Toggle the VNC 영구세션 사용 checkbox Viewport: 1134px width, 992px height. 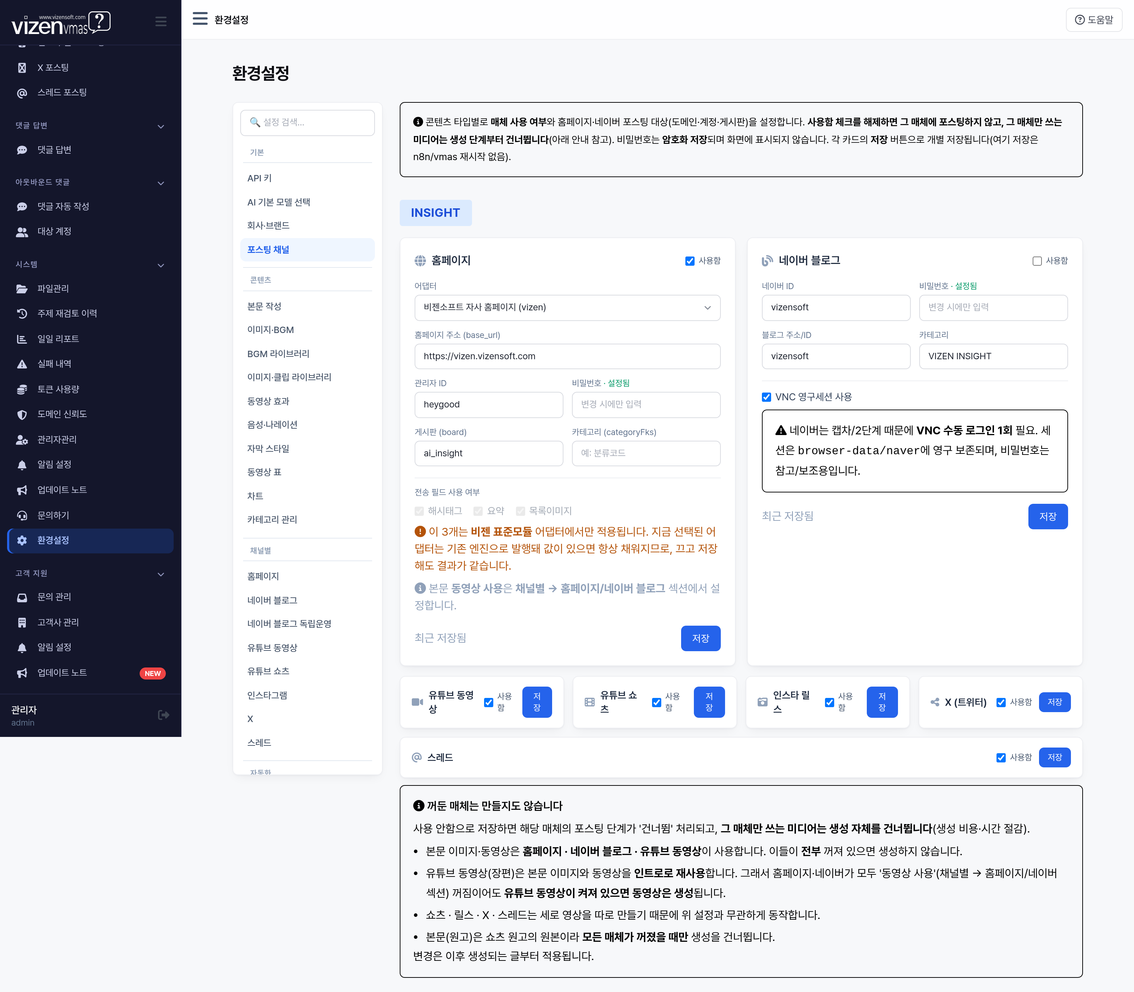tap(766, 397)
